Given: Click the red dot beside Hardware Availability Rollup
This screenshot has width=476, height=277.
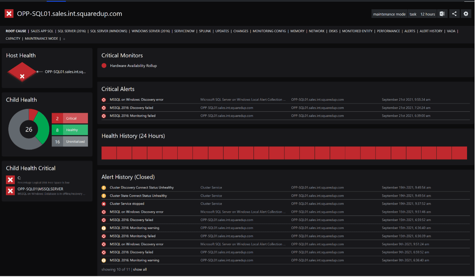Looking at the screenshot, I should point(104,66).
